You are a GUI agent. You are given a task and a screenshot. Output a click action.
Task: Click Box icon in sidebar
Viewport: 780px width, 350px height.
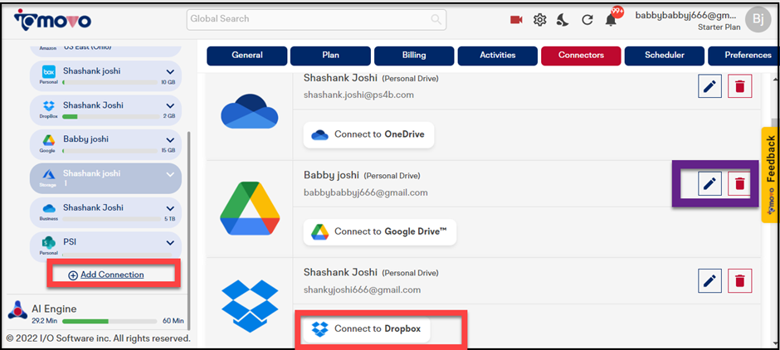(49, 71)
